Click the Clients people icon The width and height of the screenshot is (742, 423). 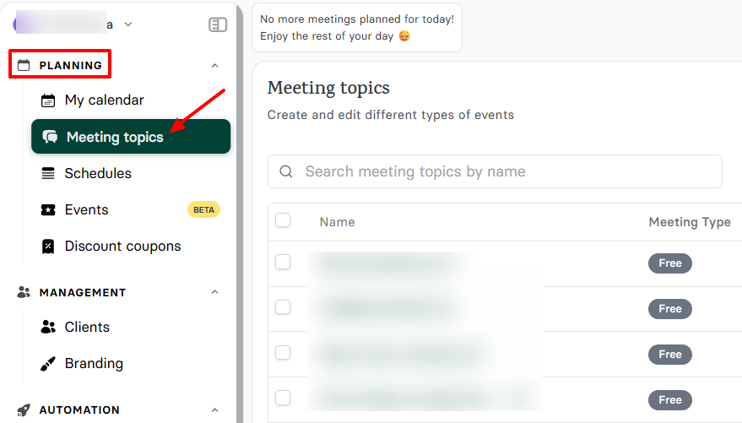(x=48, y=327)
